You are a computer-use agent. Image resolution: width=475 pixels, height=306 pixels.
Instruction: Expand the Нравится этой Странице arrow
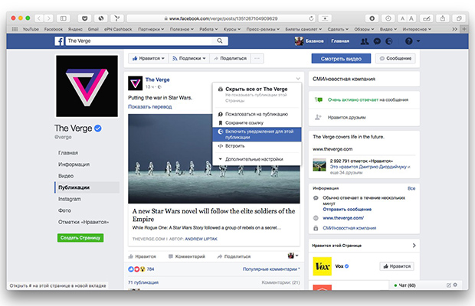click(x=414, y=246)
